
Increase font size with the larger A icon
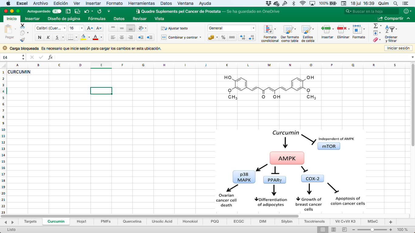click(x=90, y=28)
